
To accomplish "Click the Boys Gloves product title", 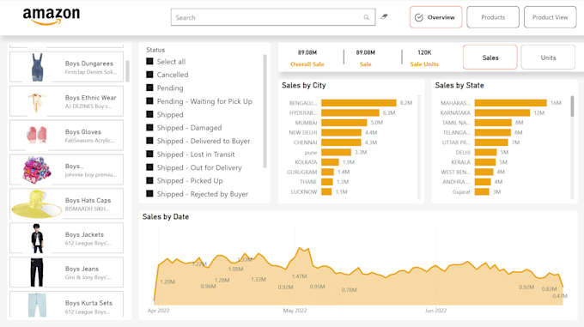I will [83, 131].
